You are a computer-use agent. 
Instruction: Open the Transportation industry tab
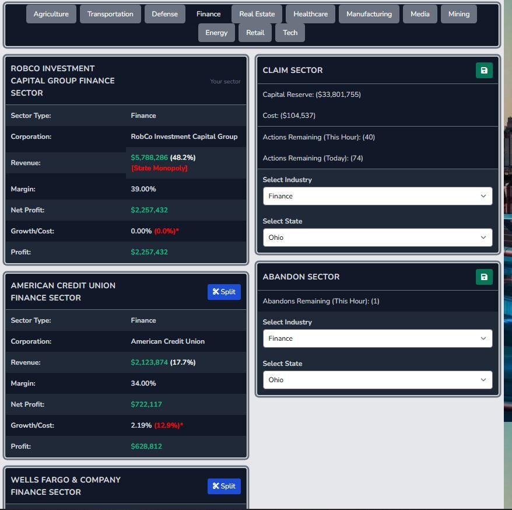click(x=110, y=14)
